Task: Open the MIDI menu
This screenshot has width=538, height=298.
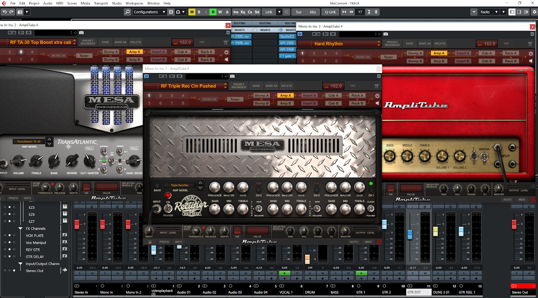Action: (60, 3)
